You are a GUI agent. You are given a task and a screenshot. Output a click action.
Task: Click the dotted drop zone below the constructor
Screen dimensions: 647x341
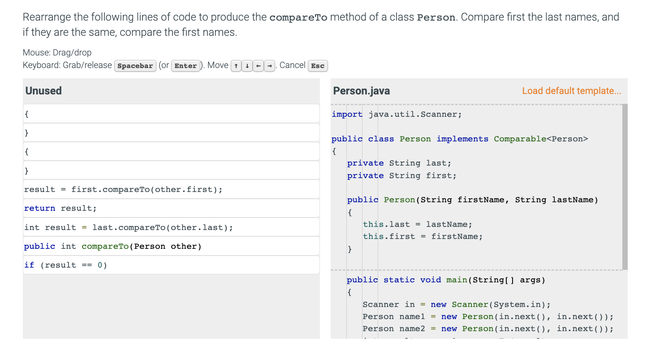tap(475, 270)
